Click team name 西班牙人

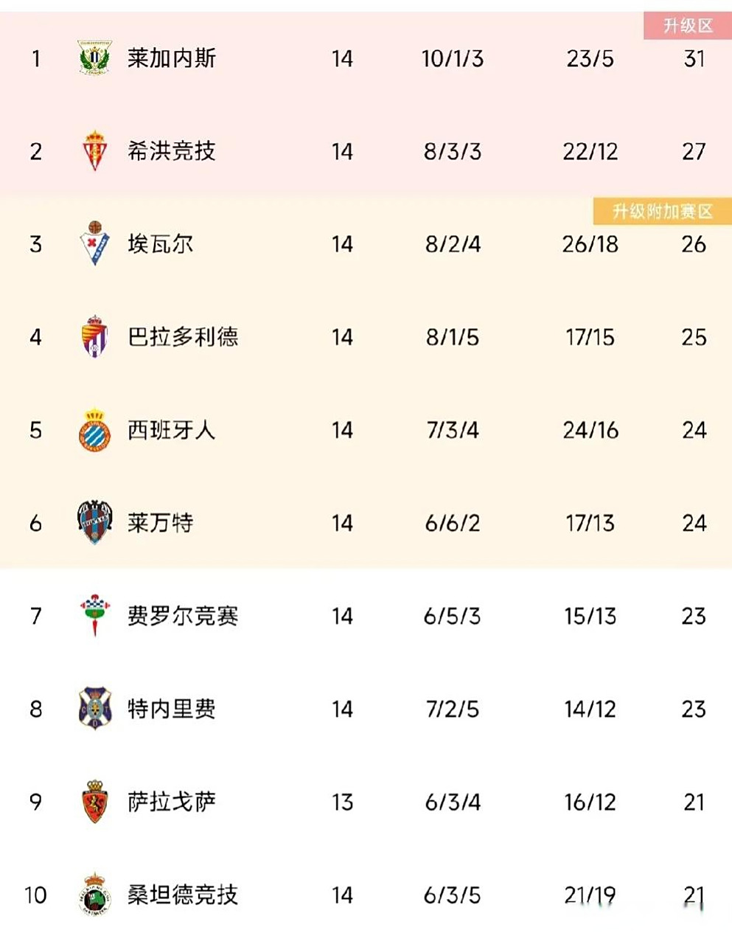tap(171, 430)
